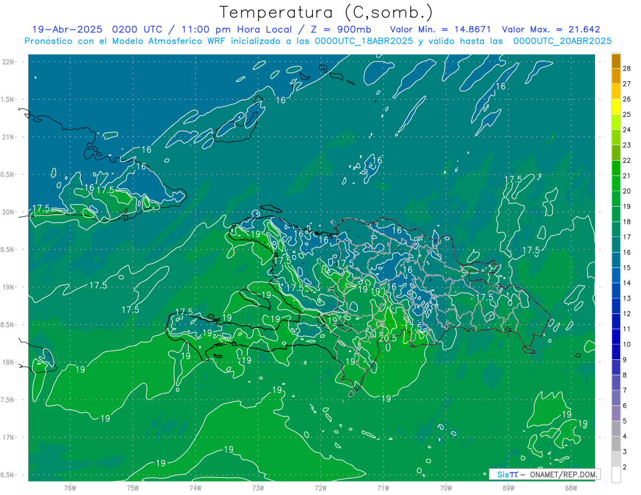Click the "10" color scale label
The height and width of the screenshot is (495, 641).
point(627,344)
